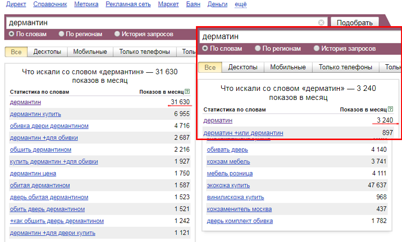Switch to 'Все' tab in left panel
Viewport: 402px width, 242px height.
pyautogui.click(x=16, y=52)
